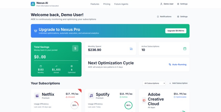Click the $236.90 monthly spend value
221x112 pixels.
pyautogui.click(x=95, y=50)
